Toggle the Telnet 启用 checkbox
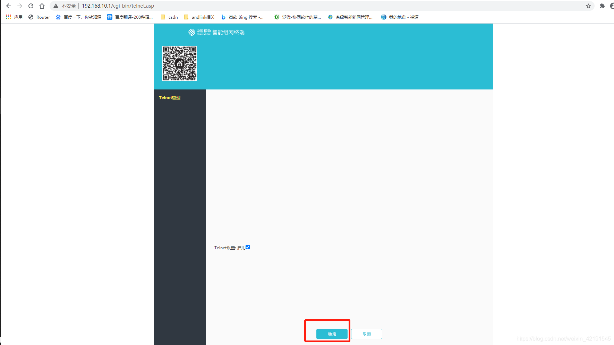The height and width of the screenshot is (345, 614). coord(248,247)
